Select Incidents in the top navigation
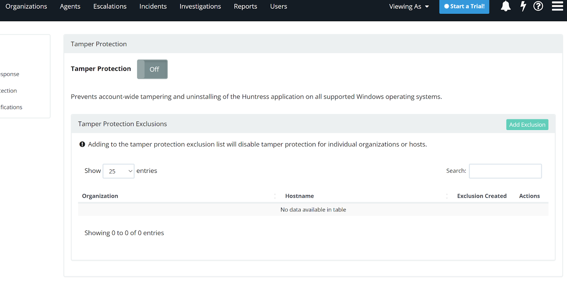This screenshot has width=567, height=293. pyautogui.click(x=153, y=6)
